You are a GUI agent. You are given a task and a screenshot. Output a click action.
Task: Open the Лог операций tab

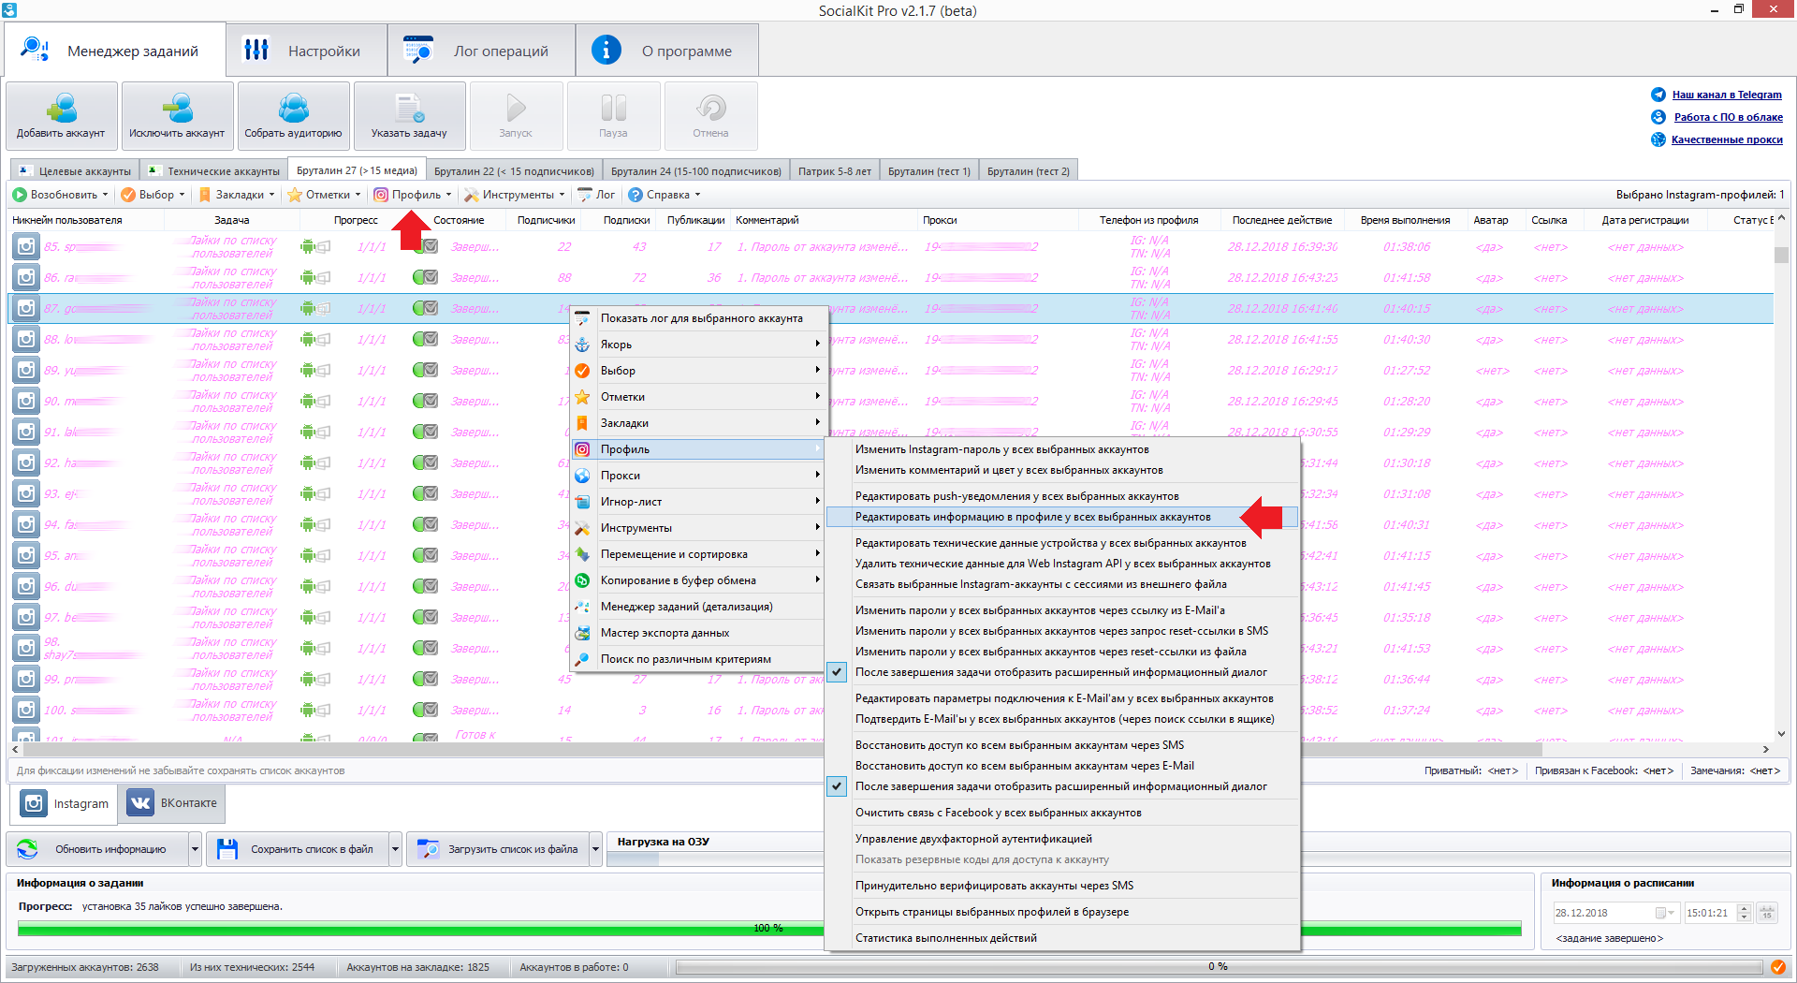(481, 51)
